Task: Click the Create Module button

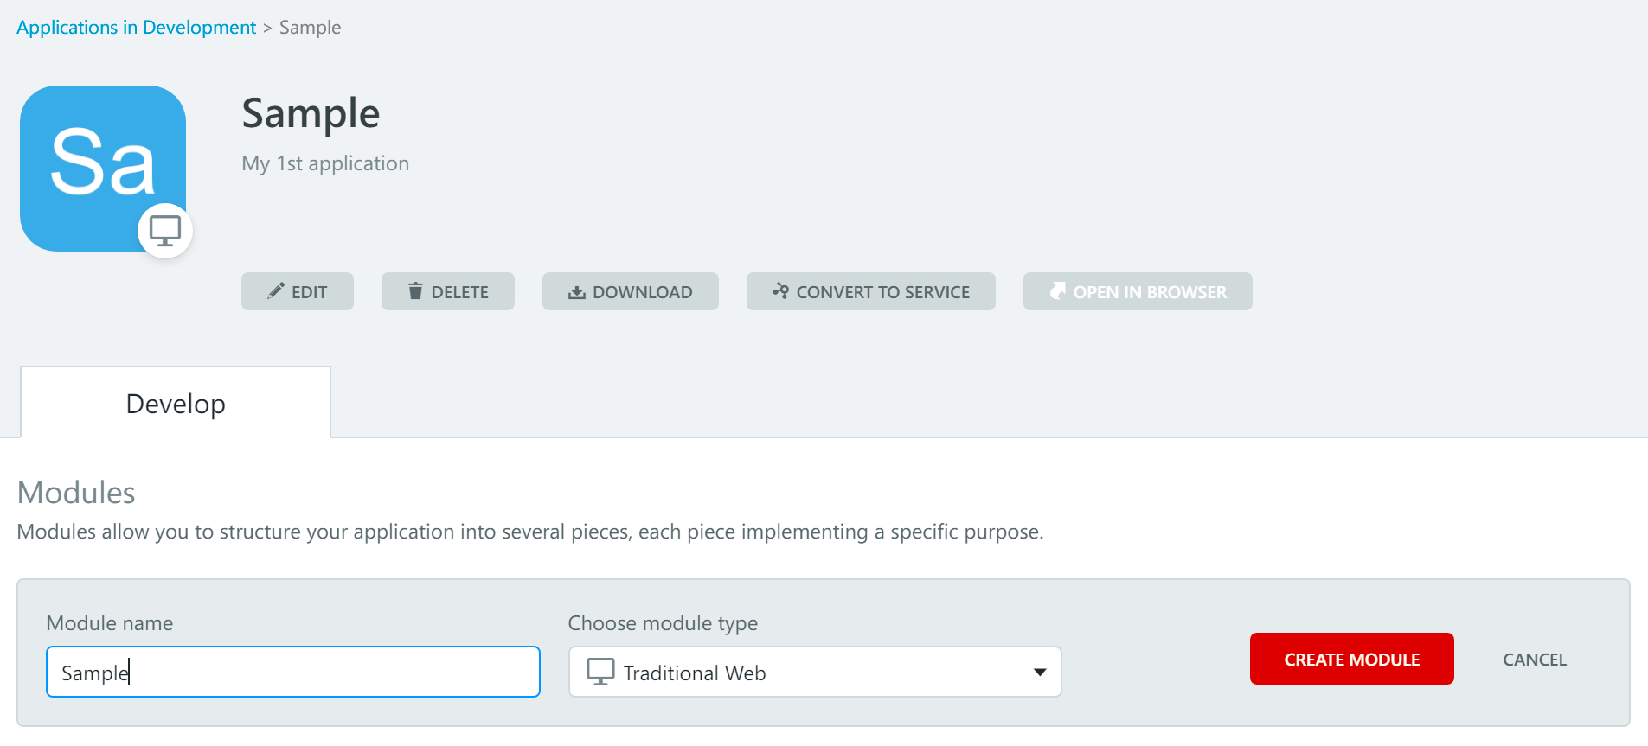Action: tap(1351, 659)
